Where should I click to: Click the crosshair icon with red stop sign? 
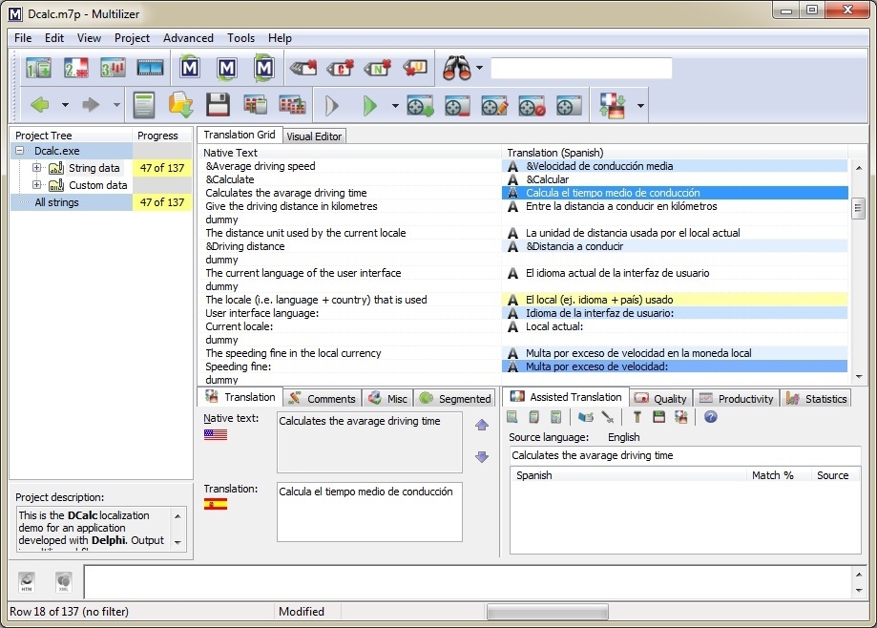click(532, 105)
